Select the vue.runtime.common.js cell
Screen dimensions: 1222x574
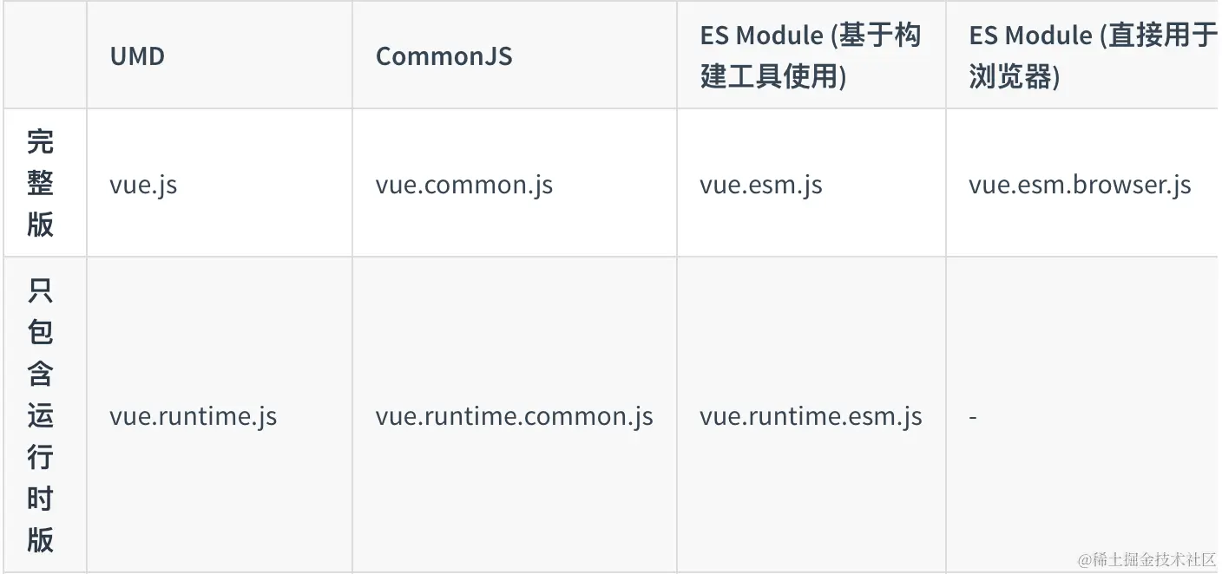coord(514,416)
